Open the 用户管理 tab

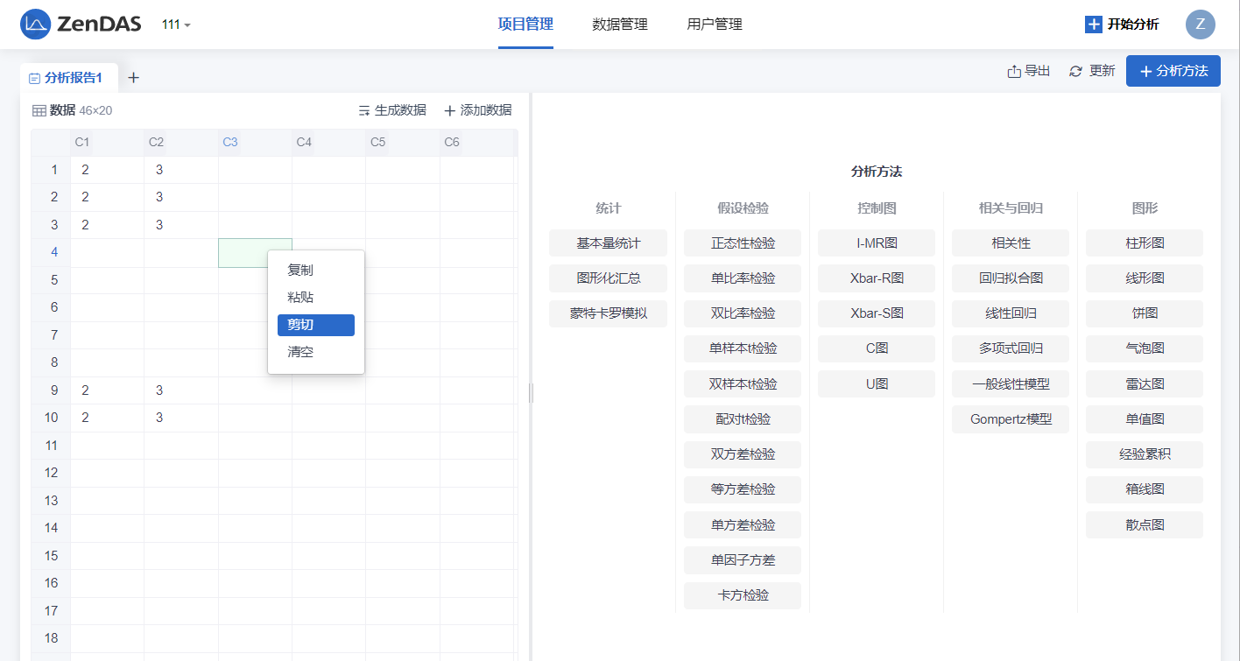(715, 25)
